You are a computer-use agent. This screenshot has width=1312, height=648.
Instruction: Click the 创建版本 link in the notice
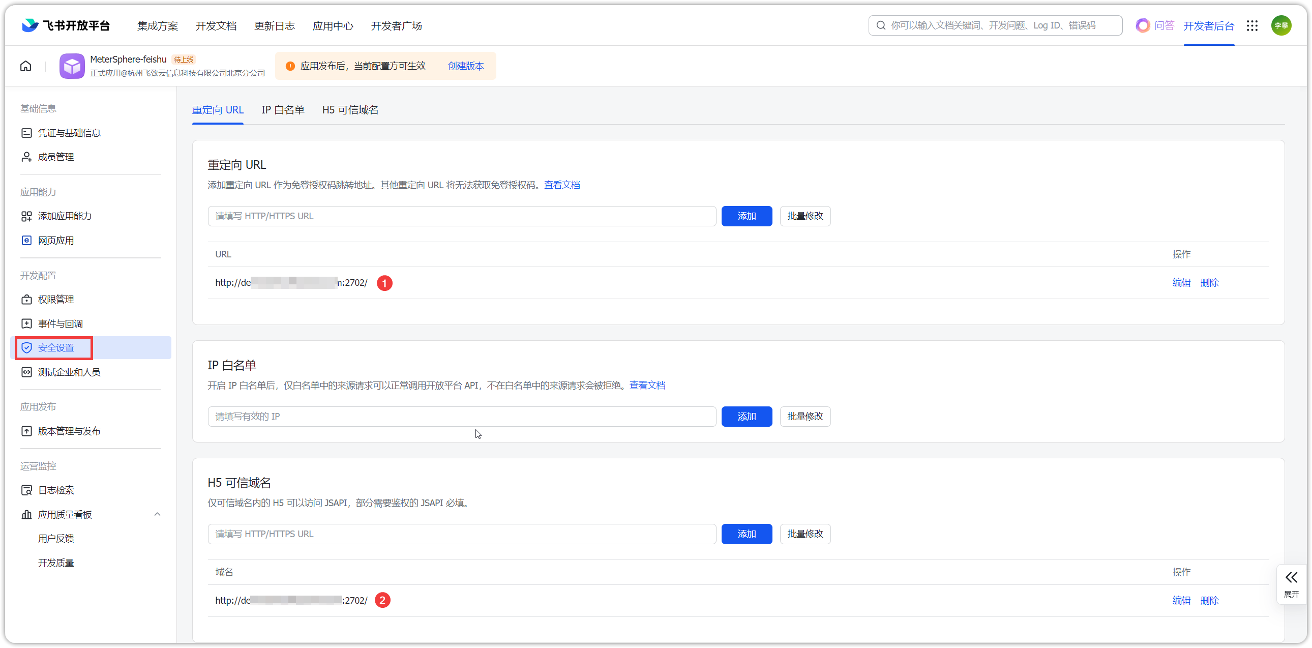[x=465, y=66]
